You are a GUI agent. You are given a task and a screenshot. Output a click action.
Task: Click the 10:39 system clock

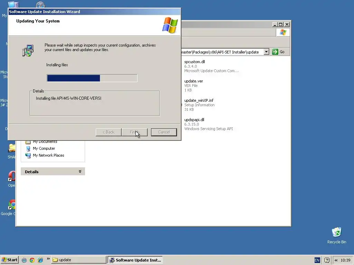coord(345,260)
